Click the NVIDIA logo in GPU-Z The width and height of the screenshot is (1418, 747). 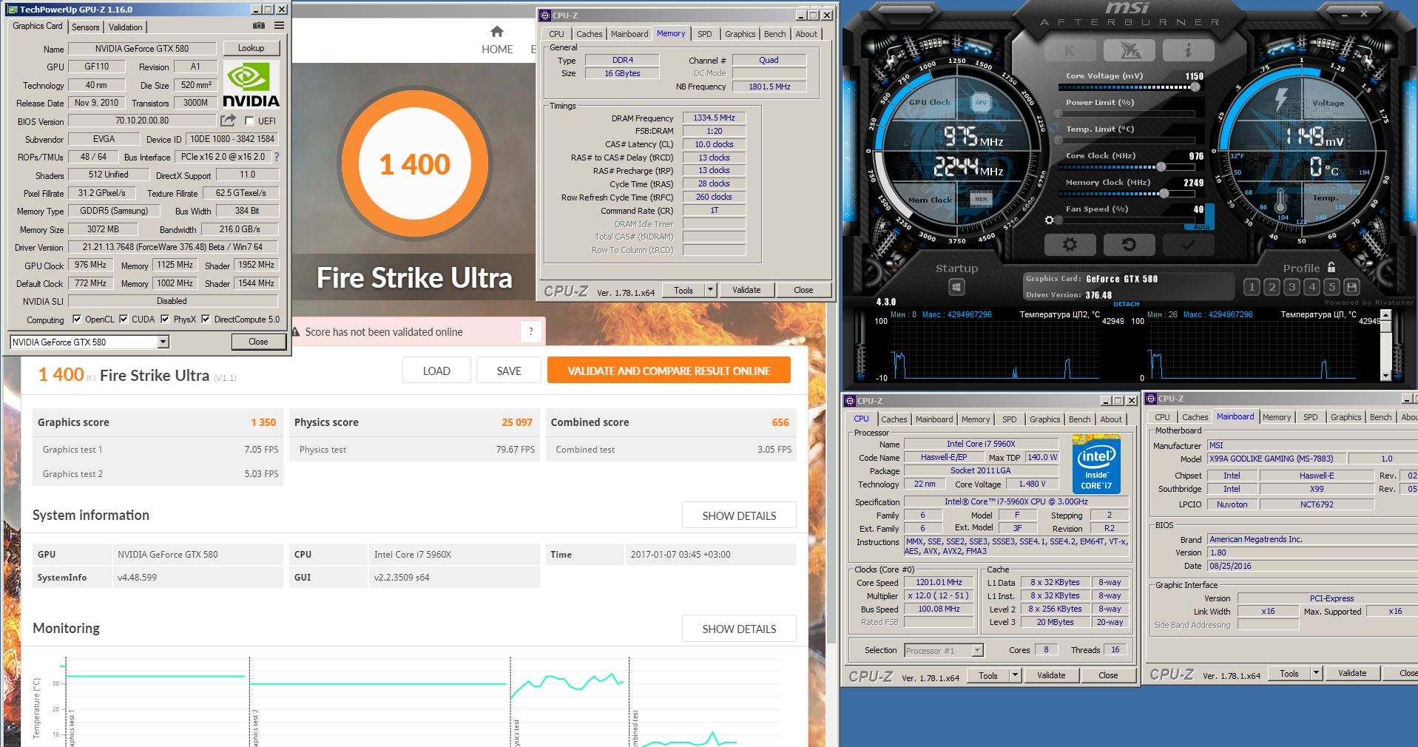tap(251, 86)
